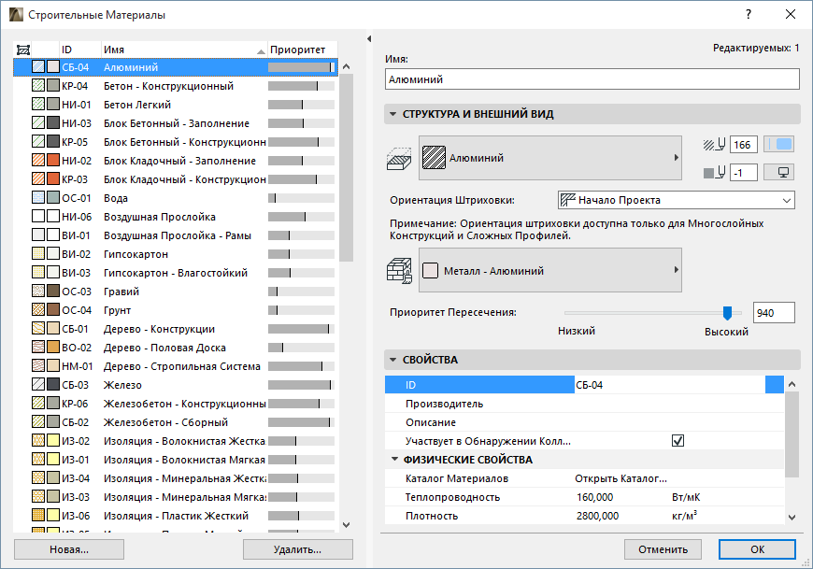Confirm with the OK button

tap(757, 549)
